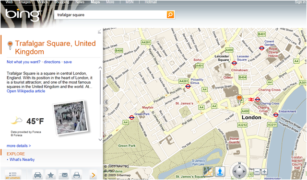Screen dimensions: 307x180
Task: Open the Shopping tab
Action: 61,2
